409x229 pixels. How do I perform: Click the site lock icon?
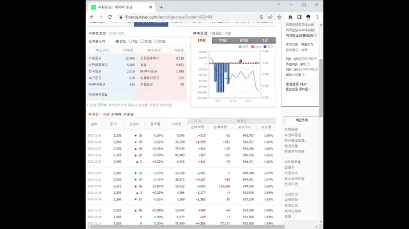(121, 17)
